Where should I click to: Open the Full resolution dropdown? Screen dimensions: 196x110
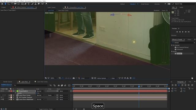coord(86,78)
